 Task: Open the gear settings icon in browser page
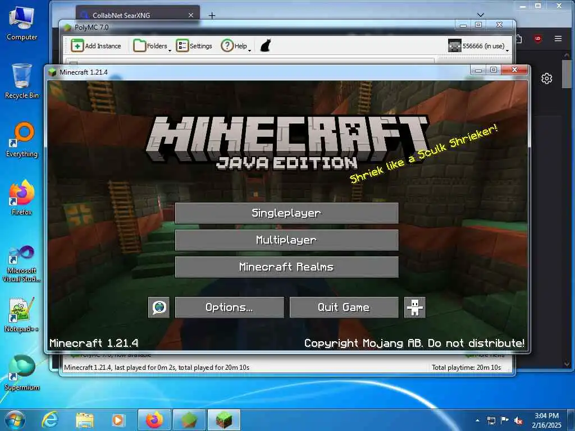click(547, 79)
